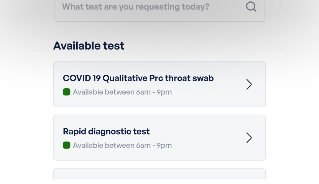Open Rapid diagnostic test chevron arrow
Image resolution: width=319 pixels, height=184 pixels.
[x=249, y=137]
